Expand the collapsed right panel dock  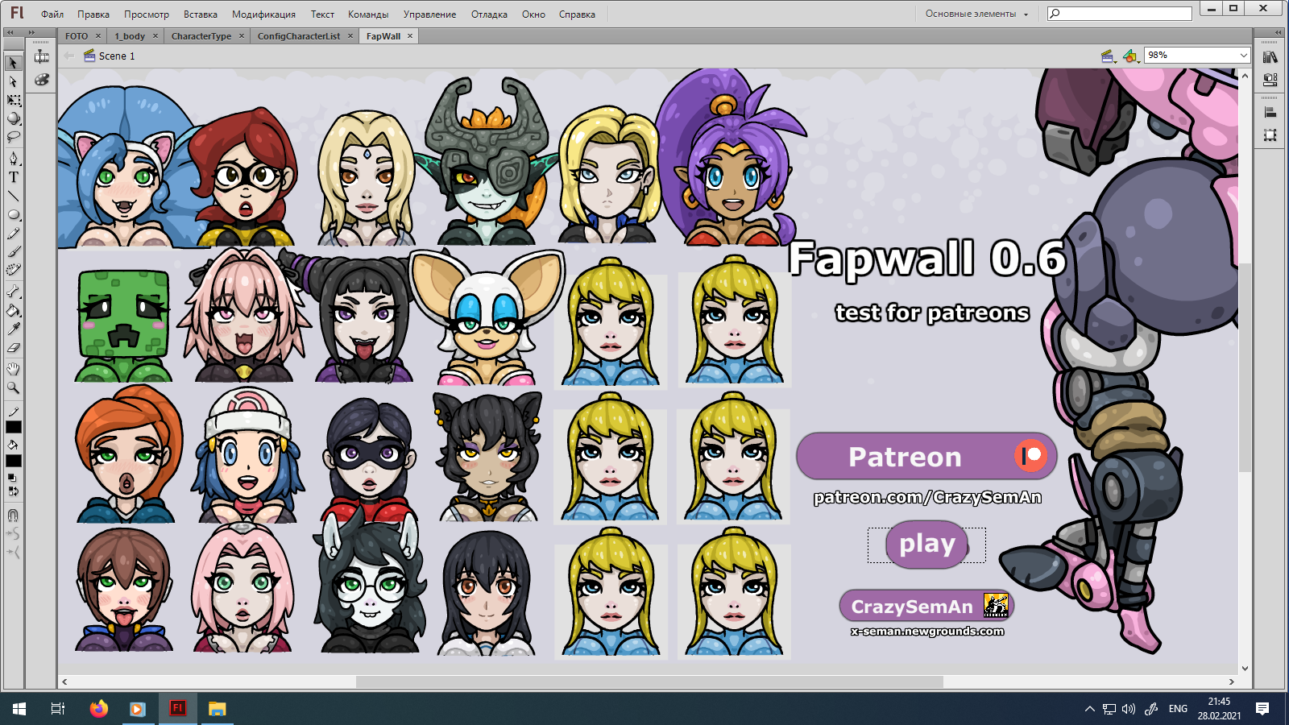tap(1279, 32)
